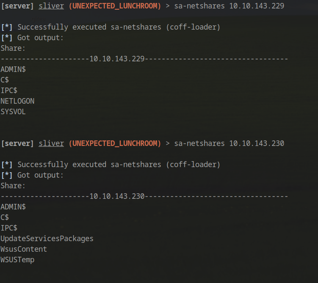Click ADMIN$ under the 10.10.143.230 host

[13, 207]
